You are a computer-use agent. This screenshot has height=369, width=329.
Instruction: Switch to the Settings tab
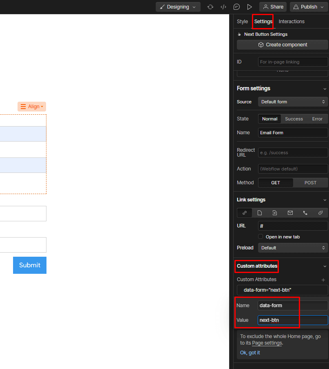pyautogui.click(x=263, y=22)
